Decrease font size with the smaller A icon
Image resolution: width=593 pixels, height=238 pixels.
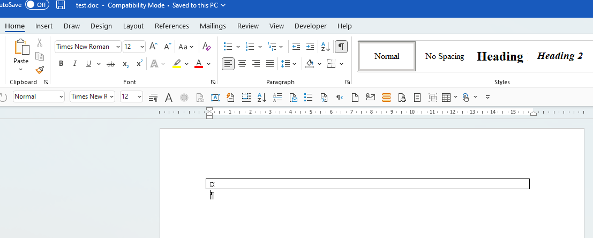point(168,47)
